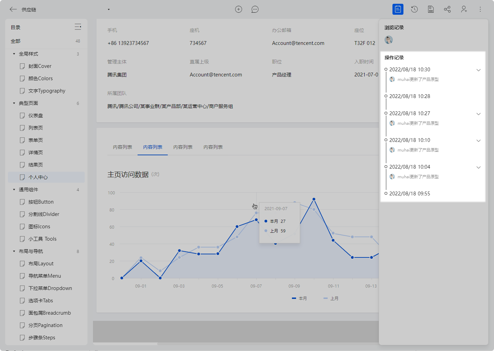Open the share icon

point(447,9)
